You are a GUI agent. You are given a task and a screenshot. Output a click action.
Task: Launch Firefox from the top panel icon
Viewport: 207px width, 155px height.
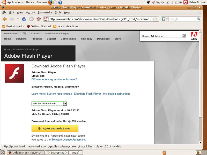point(50,2)
